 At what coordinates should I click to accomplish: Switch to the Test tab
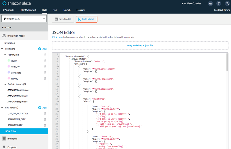[55, 10]
